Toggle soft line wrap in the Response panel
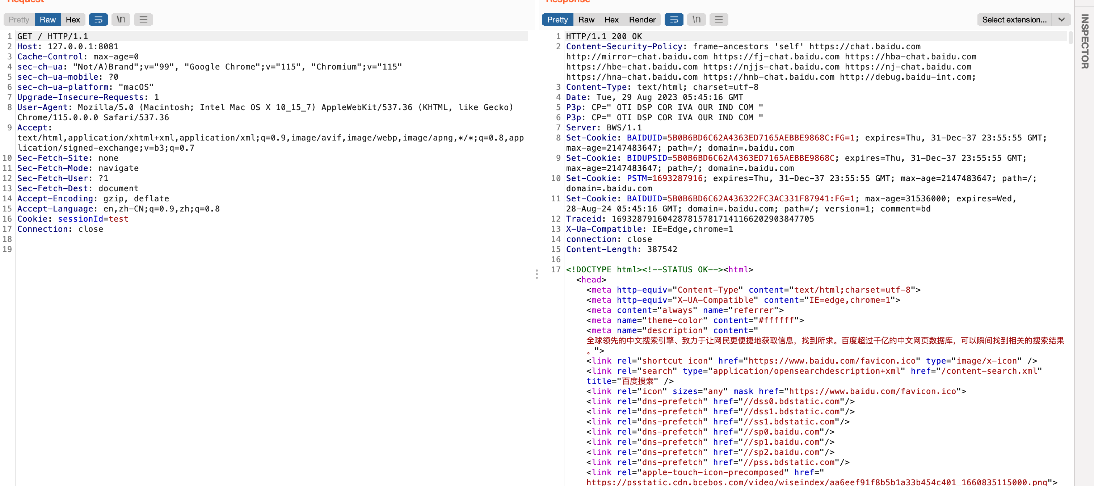The width and height of the screenshot is (1094, 486). pos(674,20)
